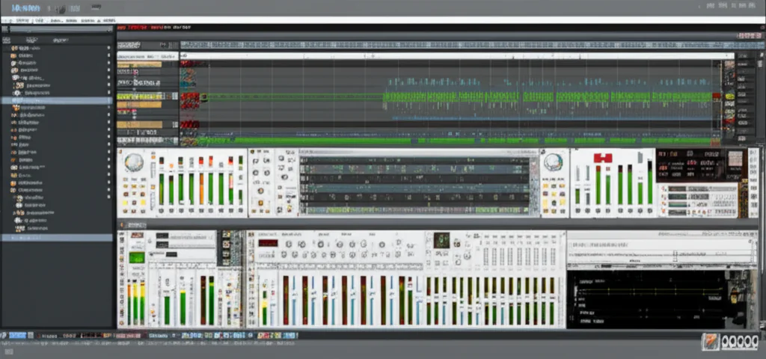Click the small thumbnail in upper-right dark panel
This screenshot has height=359, width=766.
735,159
